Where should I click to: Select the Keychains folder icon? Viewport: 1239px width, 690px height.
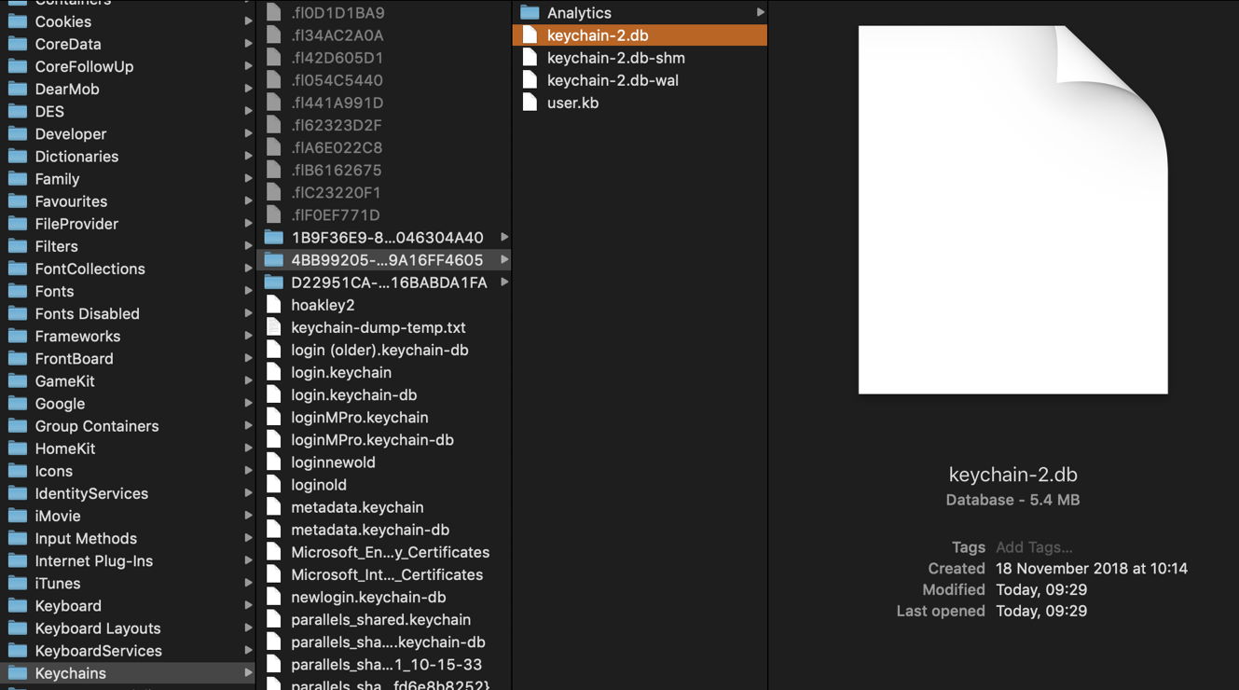[17, 673]
